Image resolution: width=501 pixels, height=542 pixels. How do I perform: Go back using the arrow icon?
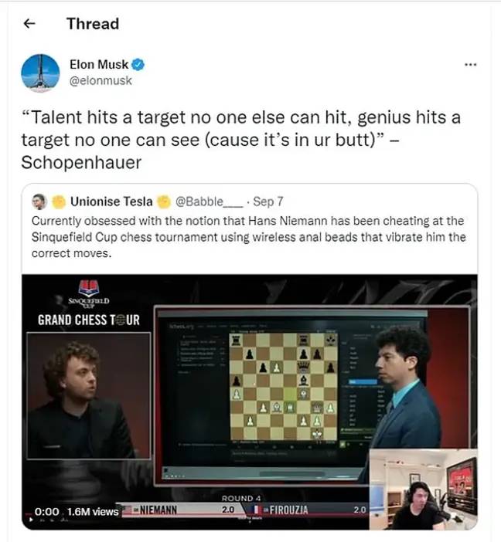tap(29, 23)
